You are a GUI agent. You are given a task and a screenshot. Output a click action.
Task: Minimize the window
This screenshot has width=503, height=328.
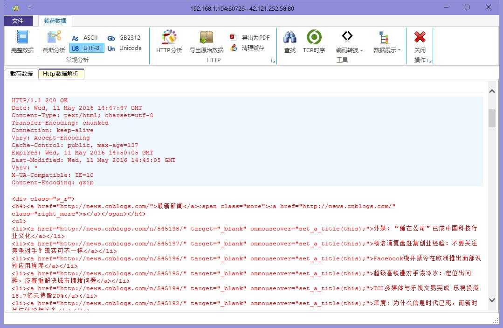coord(446,7)
